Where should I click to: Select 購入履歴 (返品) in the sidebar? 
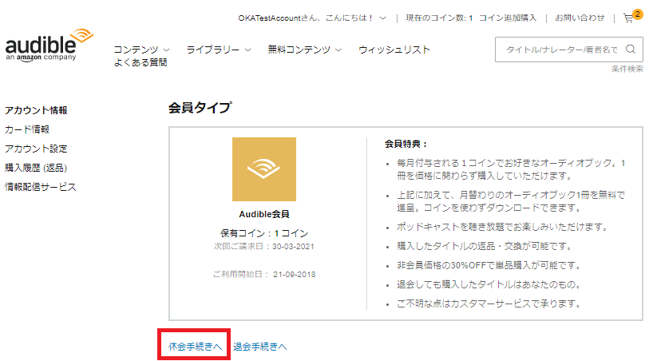coord(36,168)
